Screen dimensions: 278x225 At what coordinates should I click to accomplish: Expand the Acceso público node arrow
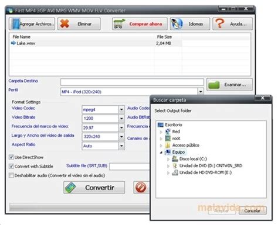161,146
